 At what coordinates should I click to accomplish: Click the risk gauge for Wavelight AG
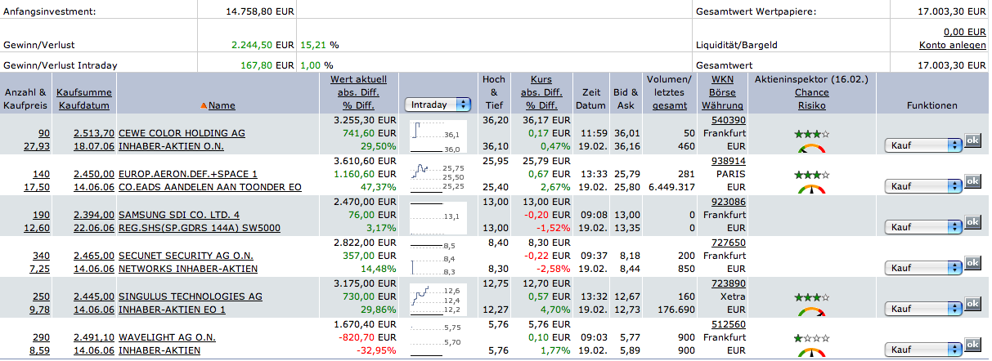pyautogui.click(x=810, y=351)
